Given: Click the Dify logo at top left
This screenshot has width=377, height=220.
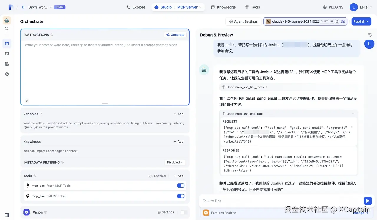Looking at the screenshot, I should (x=11, y=7).
